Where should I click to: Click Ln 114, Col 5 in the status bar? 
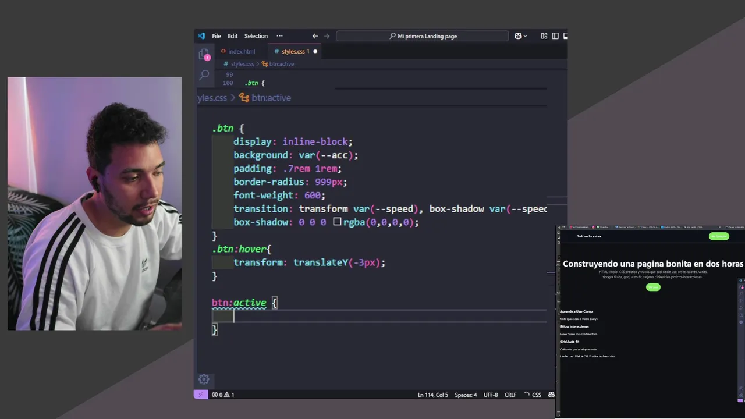point(433,395)
